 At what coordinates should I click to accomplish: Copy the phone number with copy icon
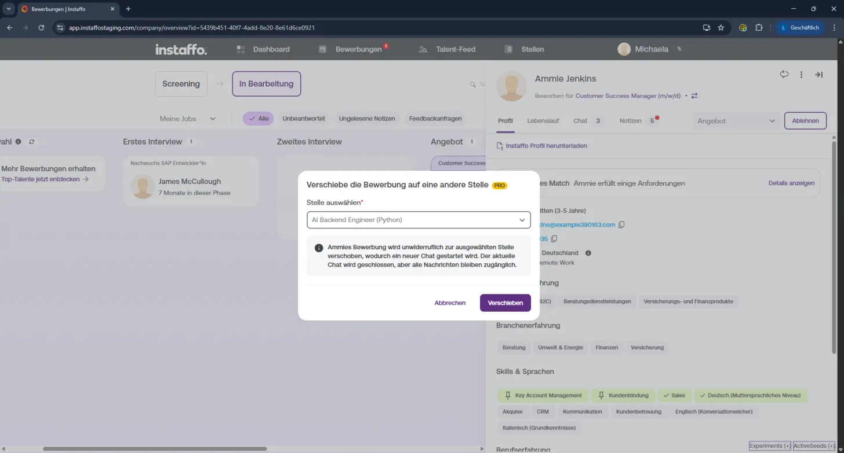554,239
